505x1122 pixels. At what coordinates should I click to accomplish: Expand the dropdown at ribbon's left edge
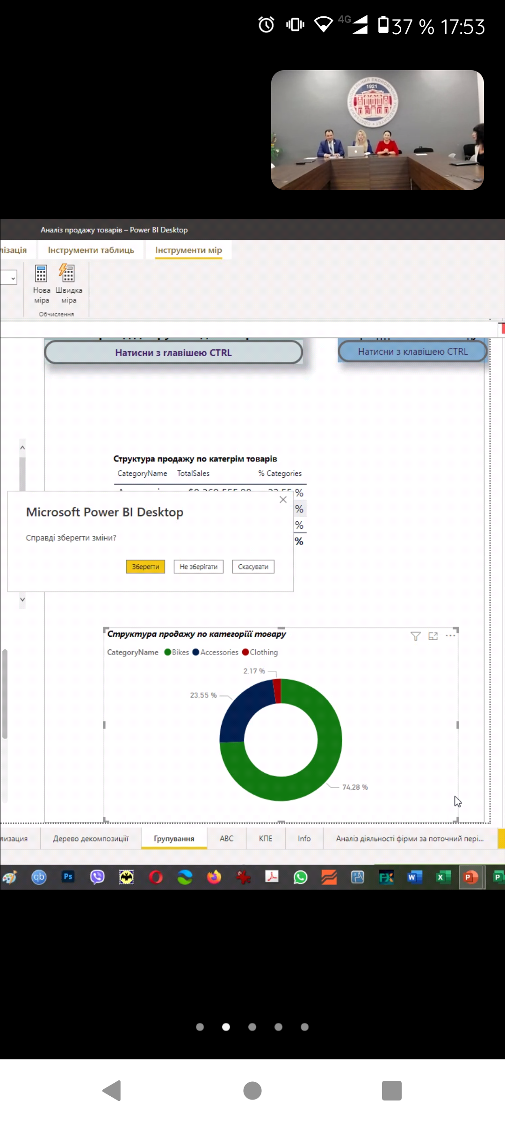(x=13, y=278)
